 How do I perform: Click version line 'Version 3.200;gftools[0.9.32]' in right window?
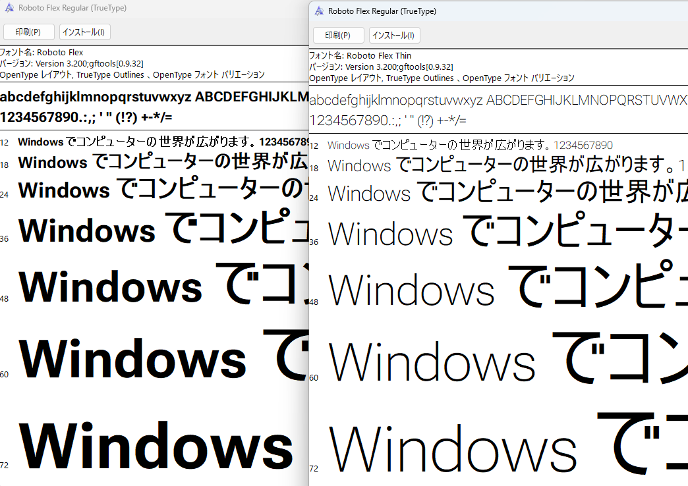pos(382,67)
